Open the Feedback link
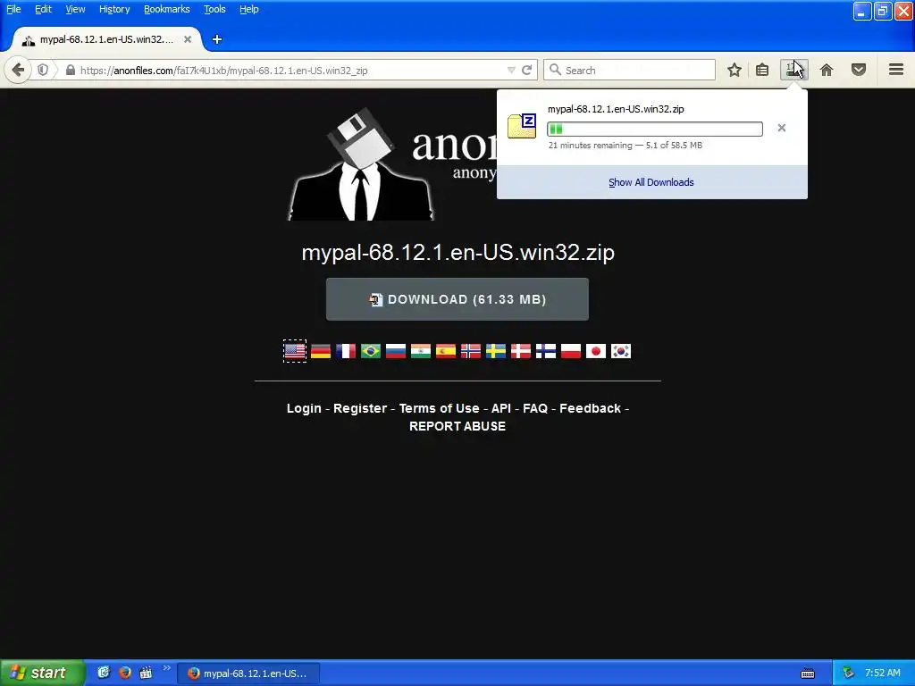Image resolution: width=915 pixels, height=686 pixels. [x=590, y=408]
